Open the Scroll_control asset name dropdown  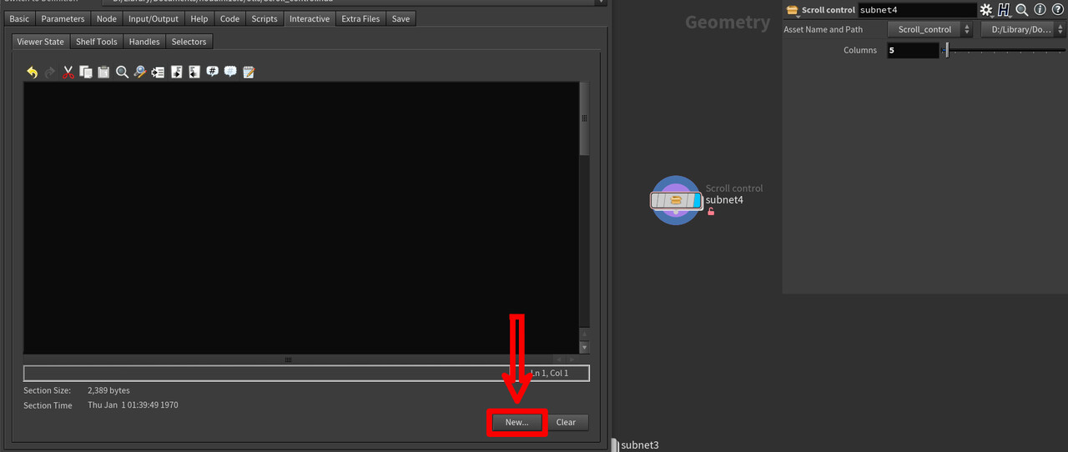pos(930,29)
